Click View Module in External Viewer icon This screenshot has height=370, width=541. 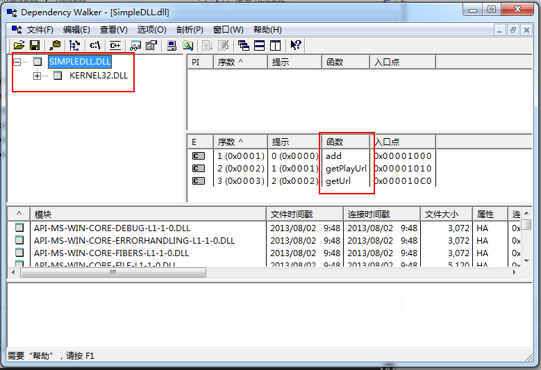click(x=135, y=45)
